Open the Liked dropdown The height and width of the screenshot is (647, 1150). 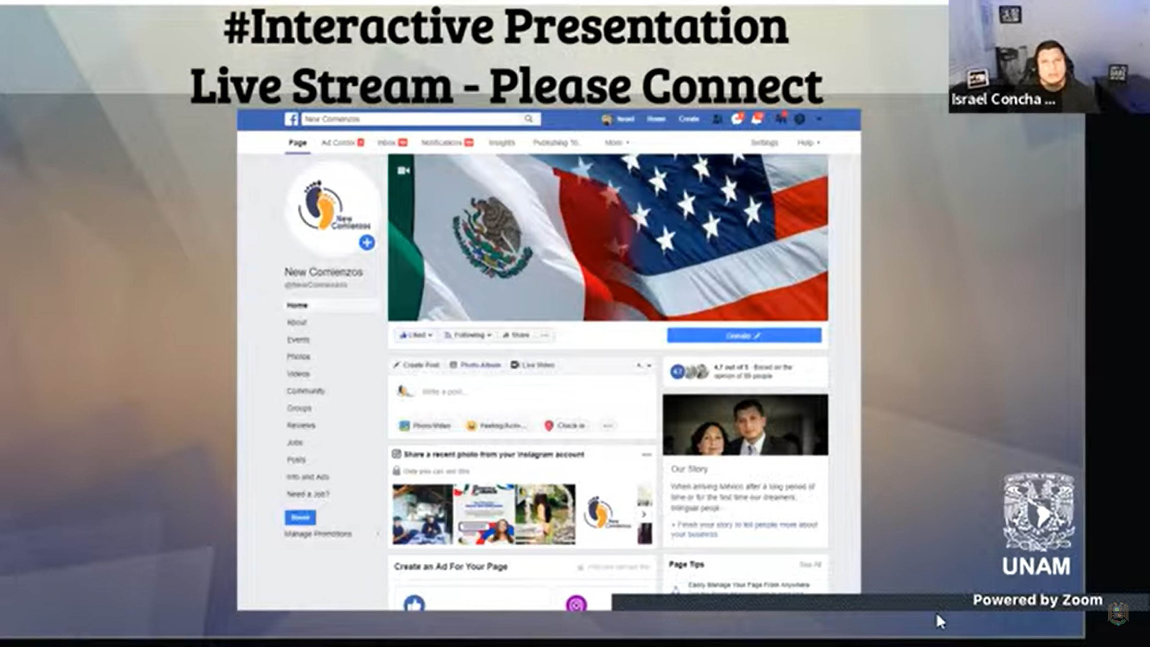pyautogui.click(x=415, y=335)
